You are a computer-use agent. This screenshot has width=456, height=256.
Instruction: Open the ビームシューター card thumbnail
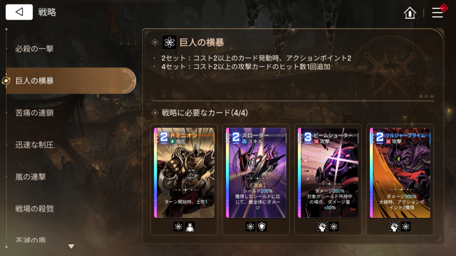click(328, 173)
